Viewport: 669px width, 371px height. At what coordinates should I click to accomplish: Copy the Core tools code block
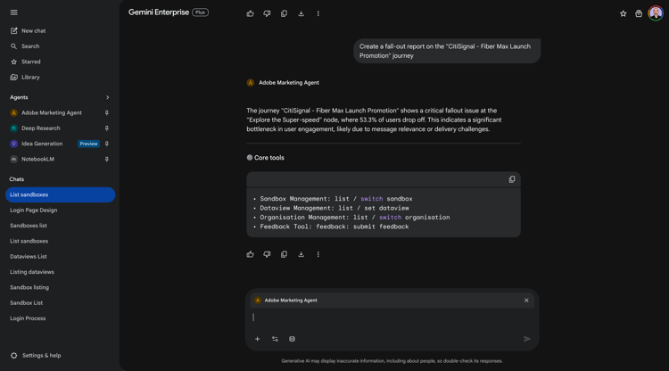pyautogui.click(x=512, y=179)
